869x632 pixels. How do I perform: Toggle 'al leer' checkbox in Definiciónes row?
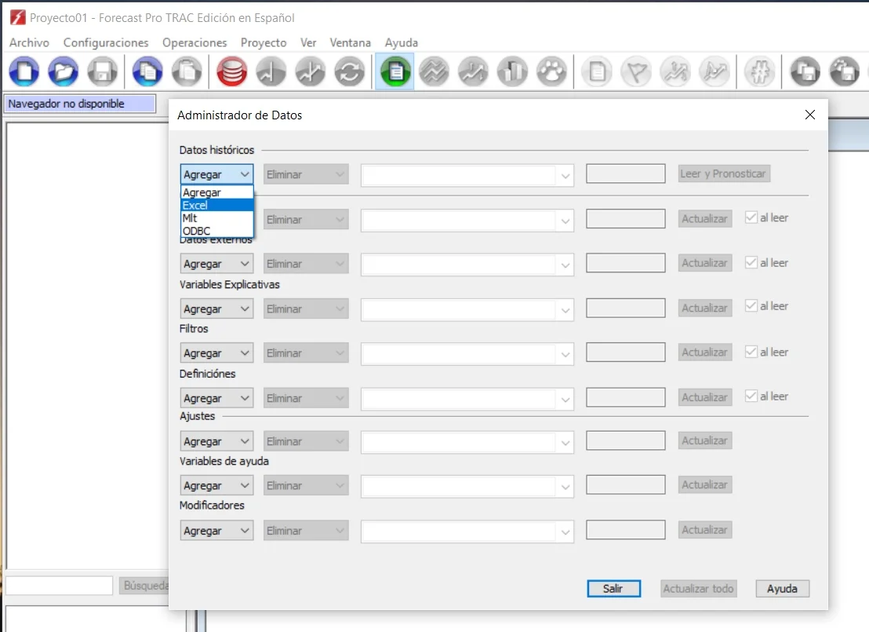pyautogui.click(x=751, y=396)
